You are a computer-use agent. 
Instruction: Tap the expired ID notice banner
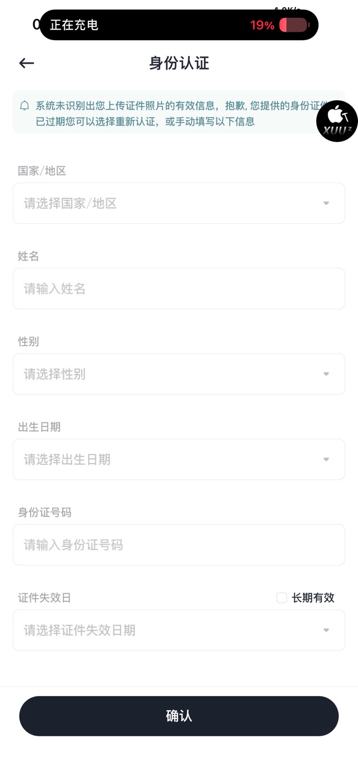pos(167,113)
